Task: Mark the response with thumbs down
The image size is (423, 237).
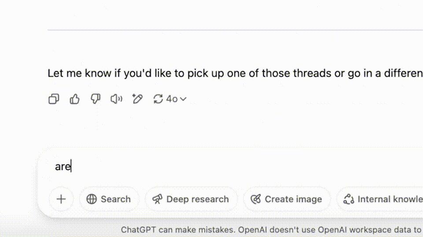Action: point(96,99)
